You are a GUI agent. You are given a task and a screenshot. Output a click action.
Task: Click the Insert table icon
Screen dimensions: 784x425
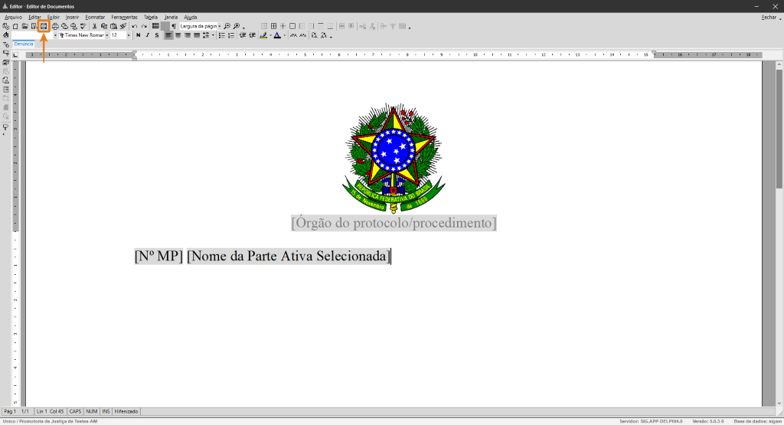pos(155,26)
